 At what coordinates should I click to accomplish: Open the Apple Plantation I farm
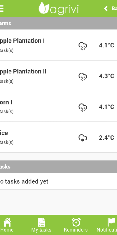click(x=58, y=45)
